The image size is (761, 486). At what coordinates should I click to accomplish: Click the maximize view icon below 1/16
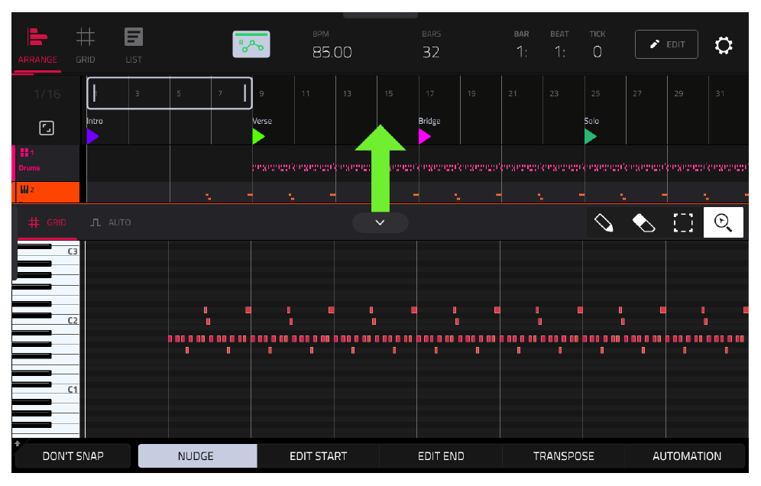(47, 128)
